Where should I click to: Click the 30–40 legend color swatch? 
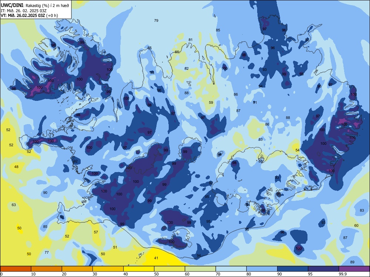pyautogui.click(x=108, y=269)
